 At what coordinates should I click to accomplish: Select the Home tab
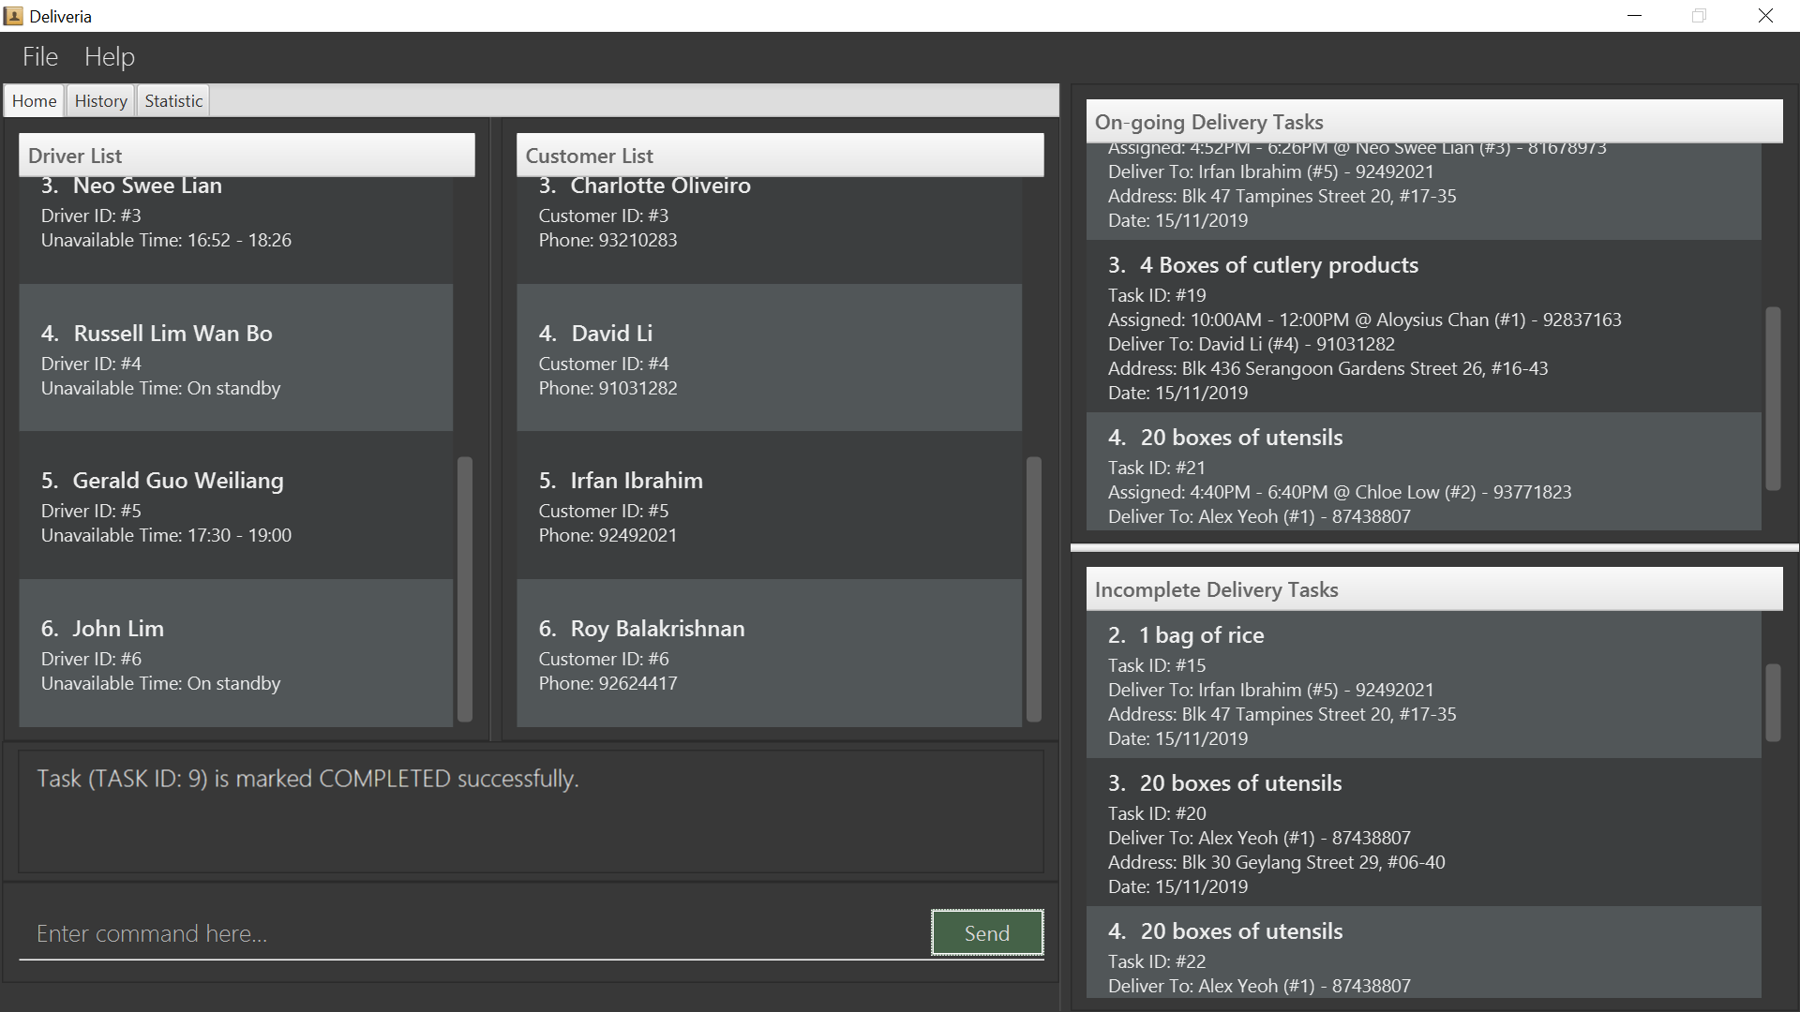(x=34, y=101)
